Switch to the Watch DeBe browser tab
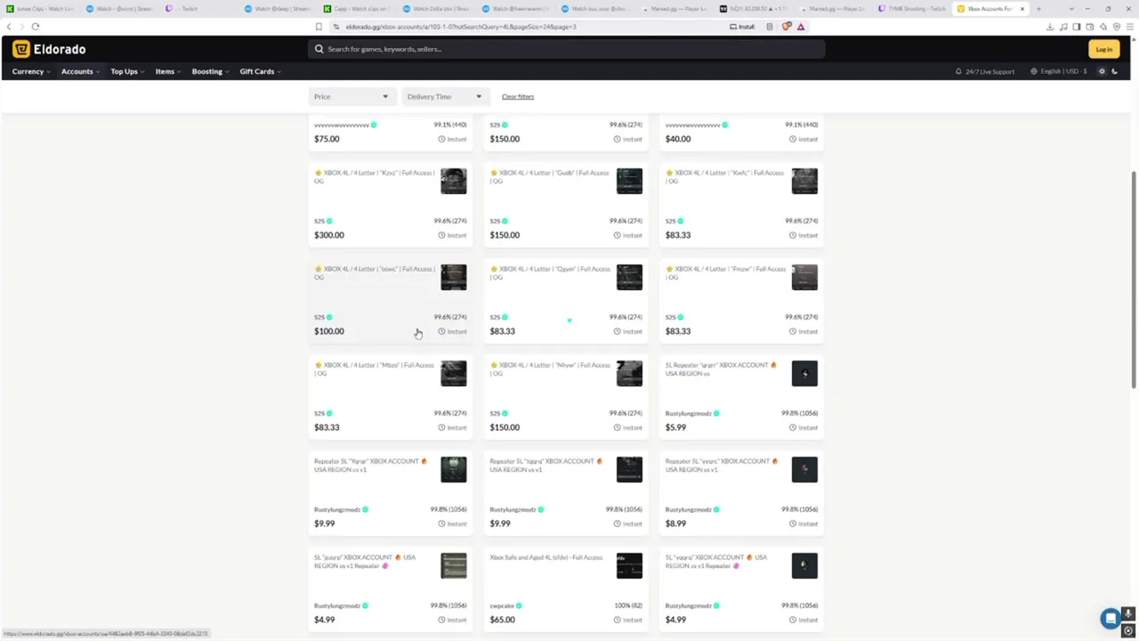The image size is (1139, 641). point(436,9)
